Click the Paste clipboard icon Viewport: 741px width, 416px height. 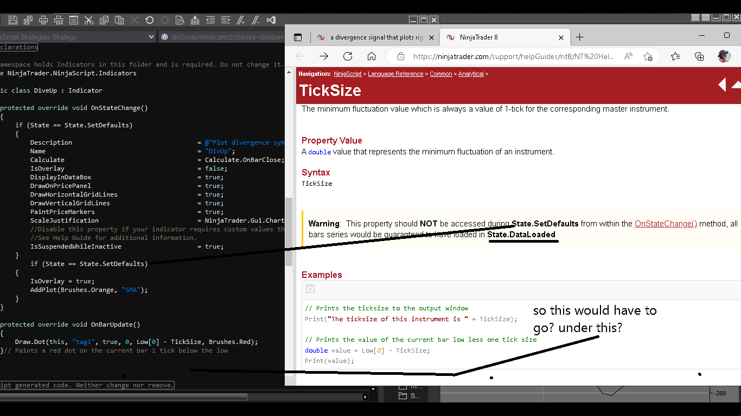[119, 21]
